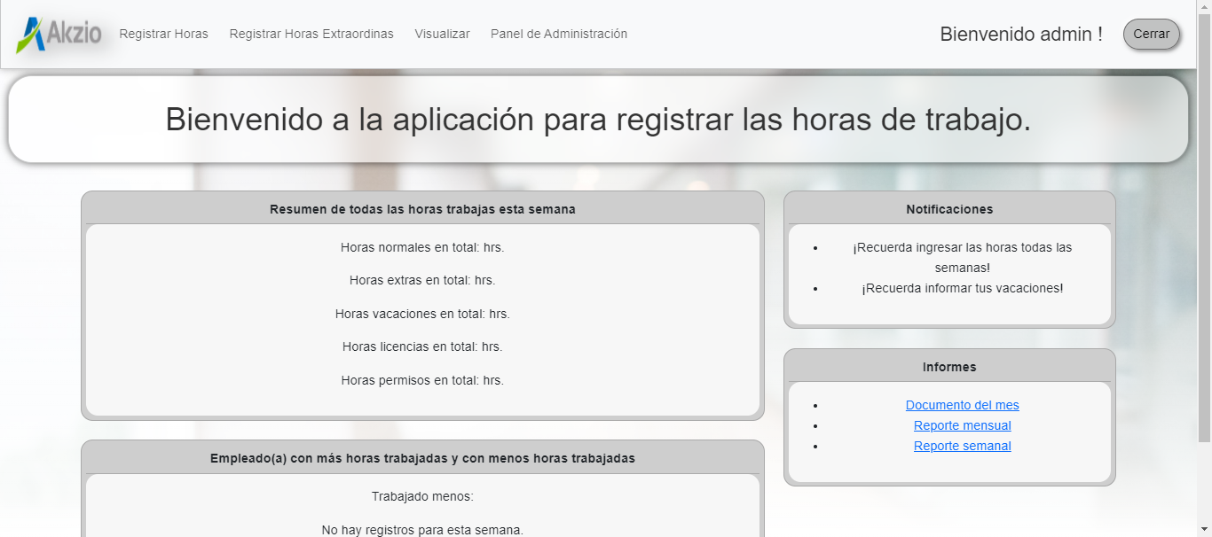This screenshot has width=1212, height=537.
Task: Select '¡Recuerda informar tus vacaciones!' notification
Action: pos(963,288)
